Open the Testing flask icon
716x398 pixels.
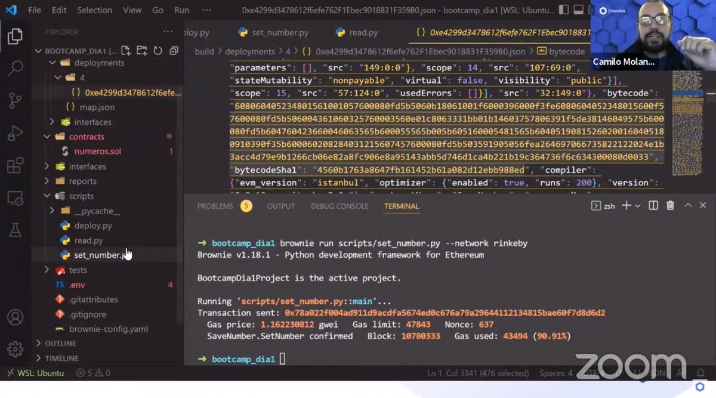tap(15, 230)
